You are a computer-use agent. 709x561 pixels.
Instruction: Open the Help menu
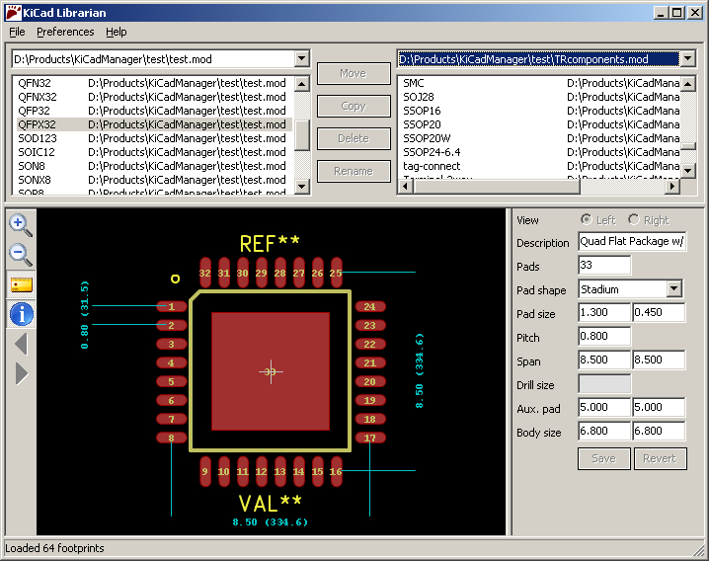tap(117, 32)
